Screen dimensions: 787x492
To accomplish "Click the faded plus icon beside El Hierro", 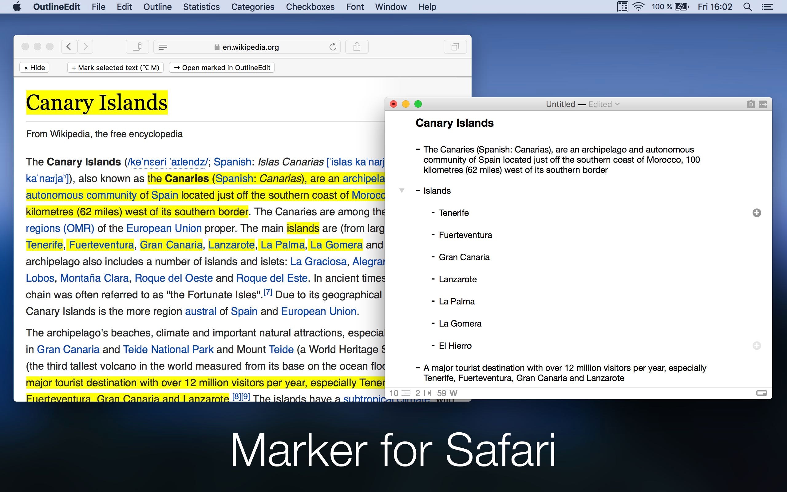I will 757,346.
